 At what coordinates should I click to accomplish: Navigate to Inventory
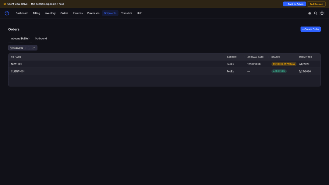[x=50, y=13]
